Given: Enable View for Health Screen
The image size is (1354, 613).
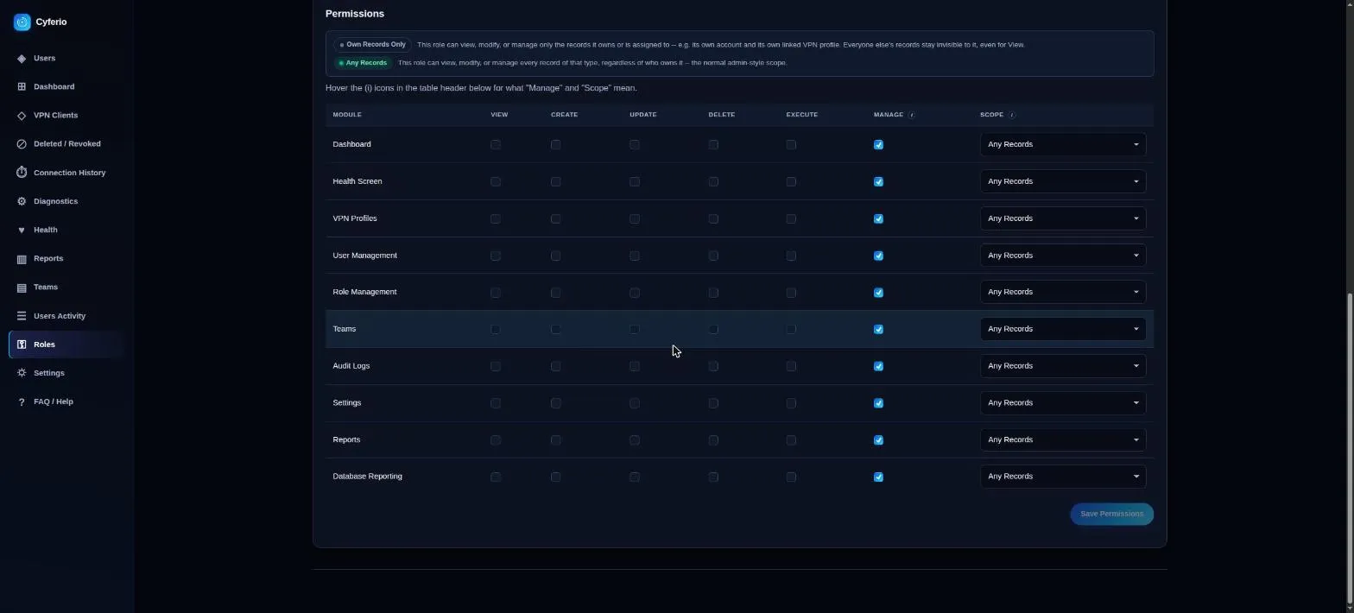Looking at the screenshot, I should click(496, 182).
